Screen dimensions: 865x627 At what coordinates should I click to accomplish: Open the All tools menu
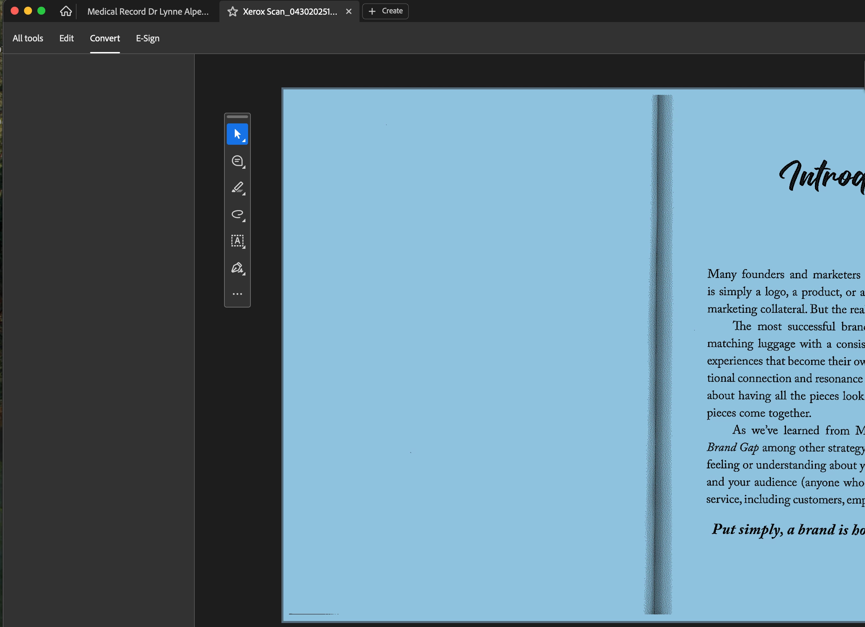tap(27, 38)
